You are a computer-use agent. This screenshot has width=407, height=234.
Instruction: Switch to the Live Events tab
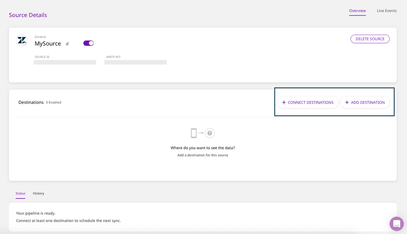[387, 11]
